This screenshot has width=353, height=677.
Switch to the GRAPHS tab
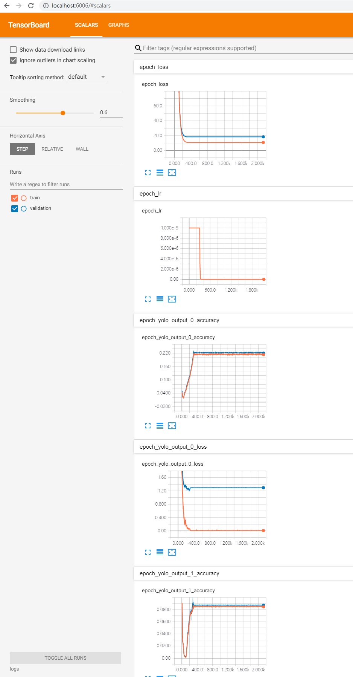[x=119, y=25]
